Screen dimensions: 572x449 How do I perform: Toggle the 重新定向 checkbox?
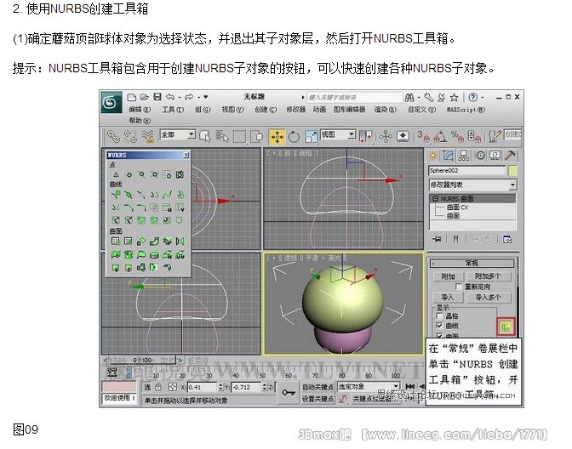pos(458,287)
